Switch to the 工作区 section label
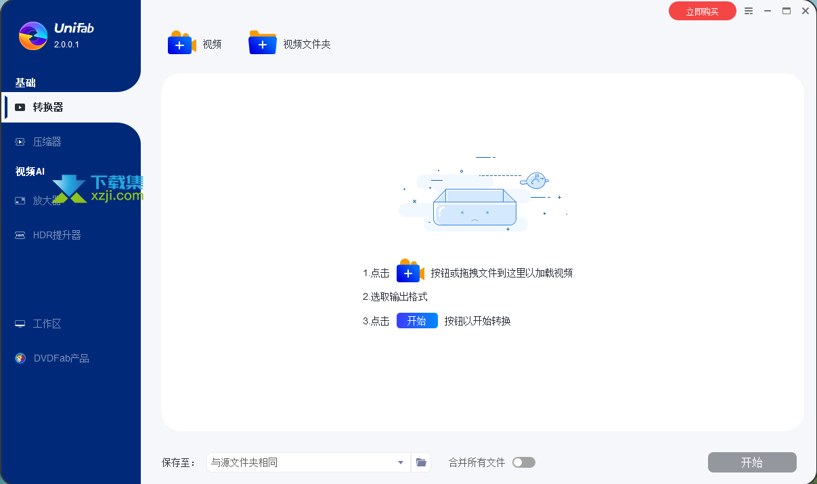Screen dimensions: 817x484 point(47,324)
